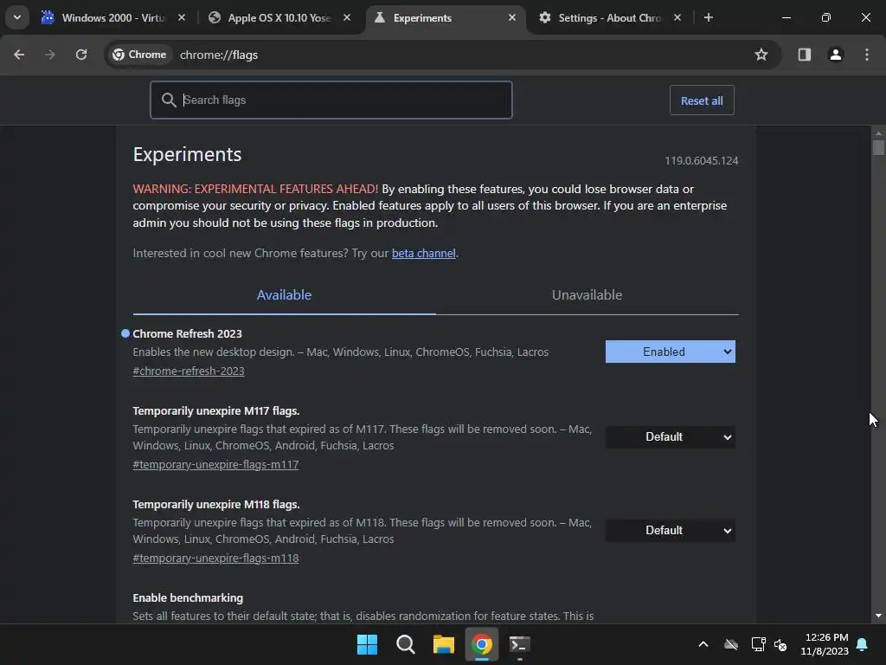Image resolution: width=886 pixels, height=665 pixels.
Task: Click the magnifier icon in Search flags
Action: pos(169,100)
